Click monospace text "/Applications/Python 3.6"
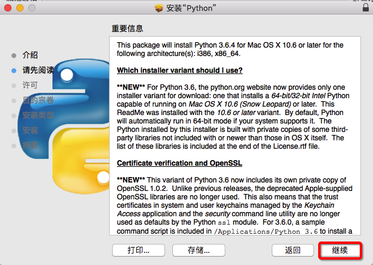The width and height of the screenshot is (373, 265). [266, 231]
